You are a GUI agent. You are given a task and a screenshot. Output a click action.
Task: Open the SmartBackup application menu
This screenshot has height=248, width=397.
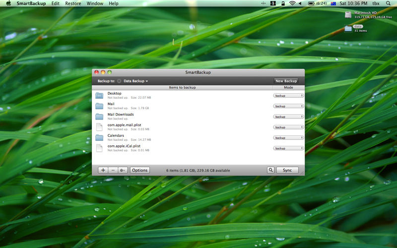pos(31,3)
